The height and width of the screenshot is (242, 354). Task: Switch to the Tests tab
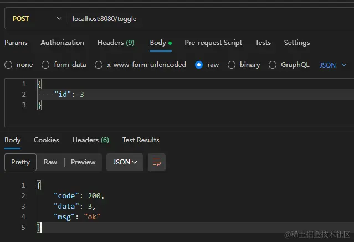pos(263,43)
